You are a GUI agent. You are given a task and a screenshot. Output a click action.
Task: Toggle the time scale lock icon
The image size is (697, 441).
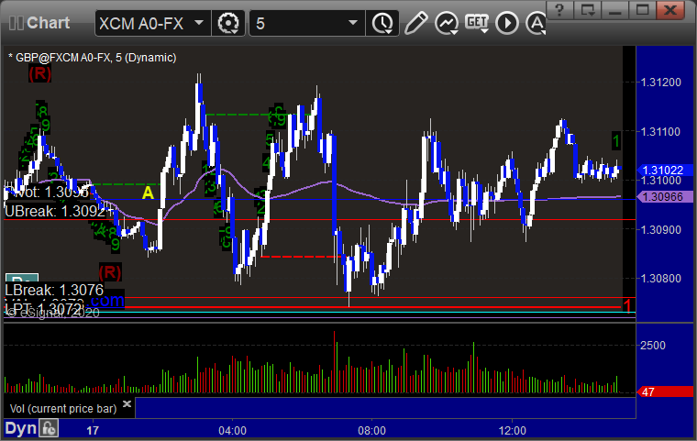tap(49, 428)
